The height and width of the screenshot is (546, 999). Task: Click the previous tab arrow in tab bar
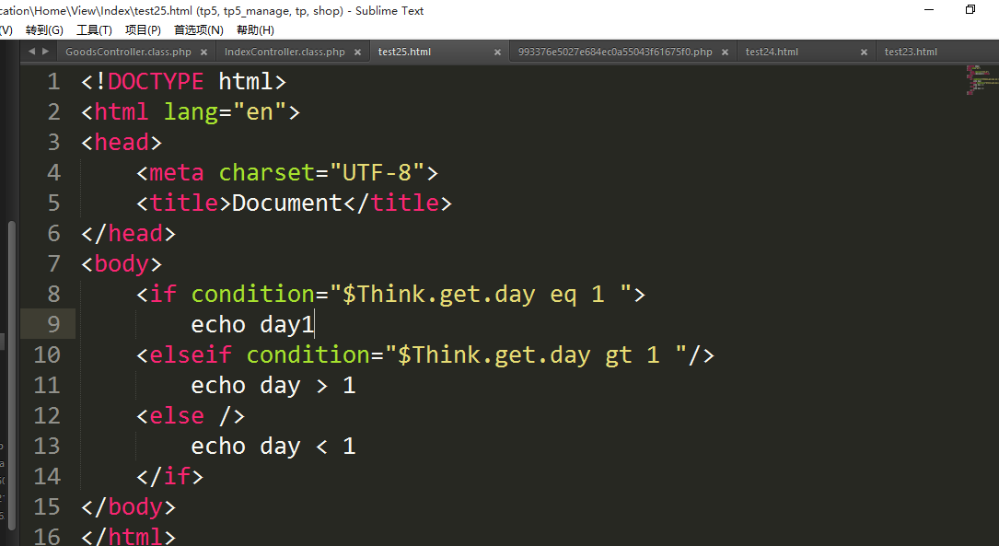[31, 52]
